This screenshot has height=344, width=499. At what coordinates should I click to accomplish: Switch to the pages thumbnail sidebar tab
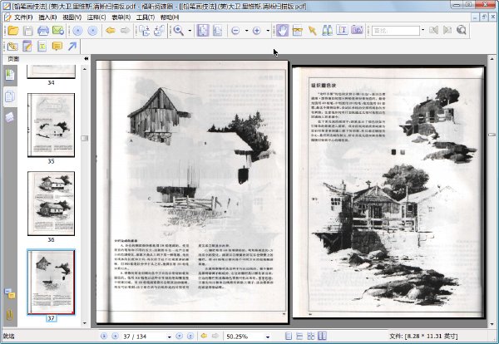coord(10,96)
